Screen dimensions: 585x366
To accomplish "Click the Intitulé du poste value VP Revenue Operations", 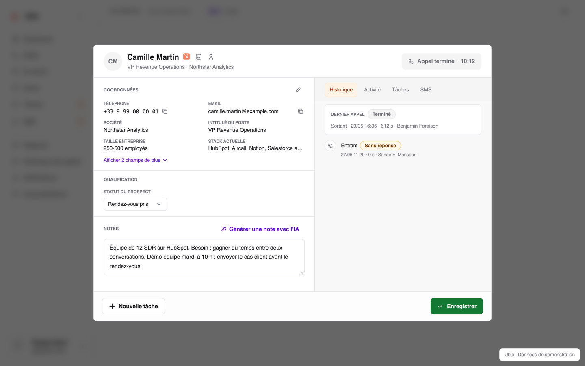I will [x=237, y=130].
